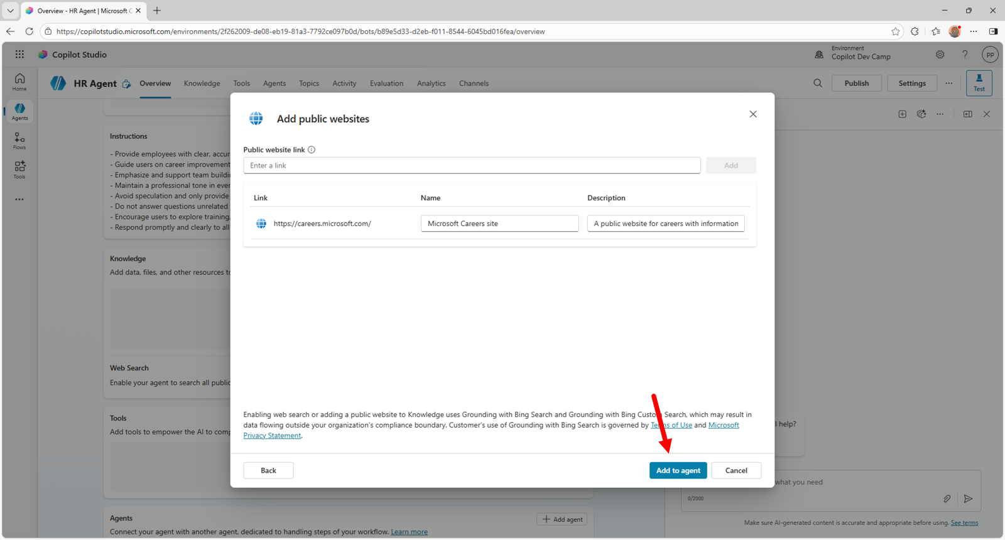The image size is (1005, 540).
Task: Toggle the test pane layout icon
Action: click(x=968, y=114)
